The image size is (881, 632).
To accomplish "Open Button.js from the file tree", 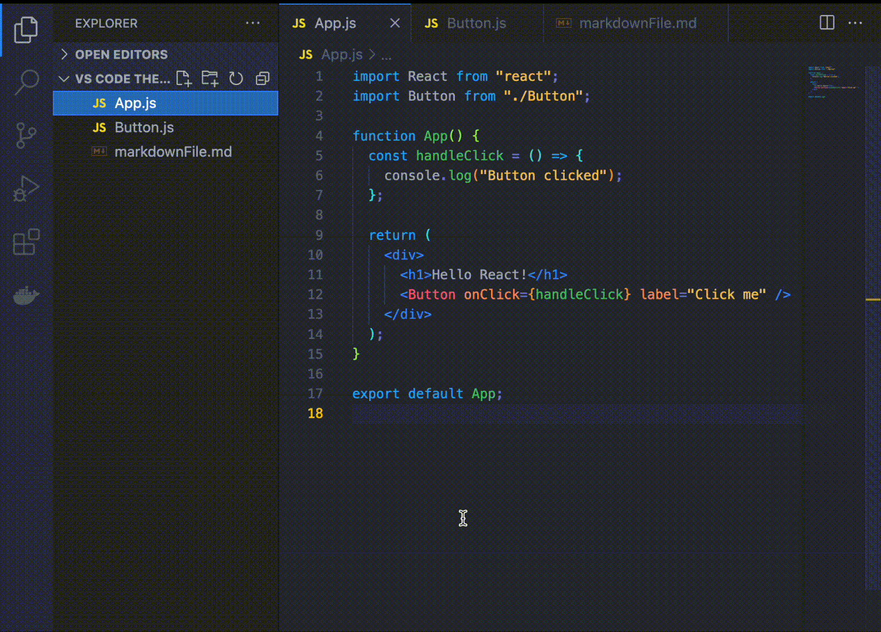I will click(144, 128).
